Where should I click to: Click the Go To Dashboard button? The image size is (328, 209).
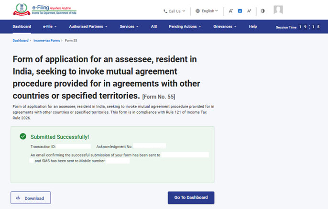191,198
